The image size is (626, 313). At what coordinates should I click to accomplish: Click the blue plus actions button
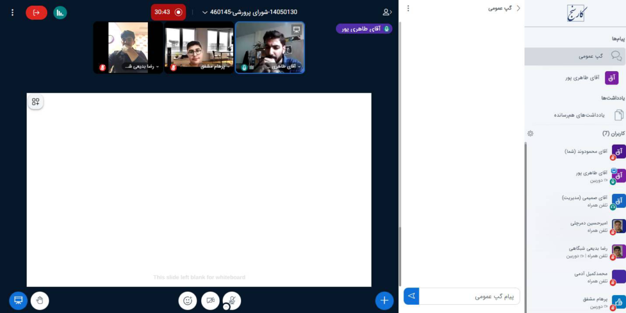pos(384,301)
